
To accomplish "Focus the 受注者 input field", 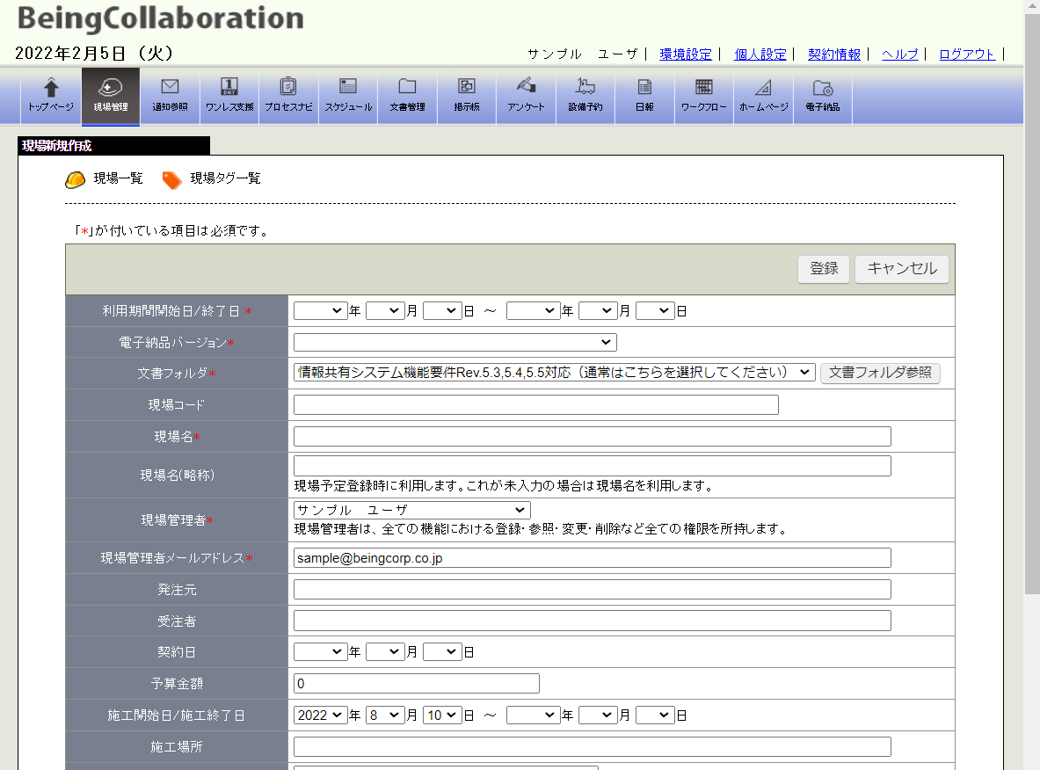I will coord(593,621).
